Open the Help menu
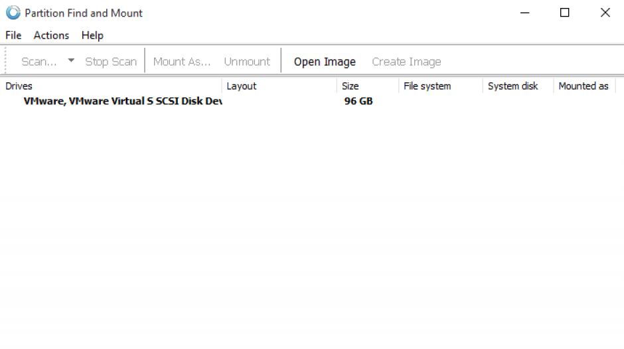The height and width of the screenshot is (349, 624). coord(92,35)
